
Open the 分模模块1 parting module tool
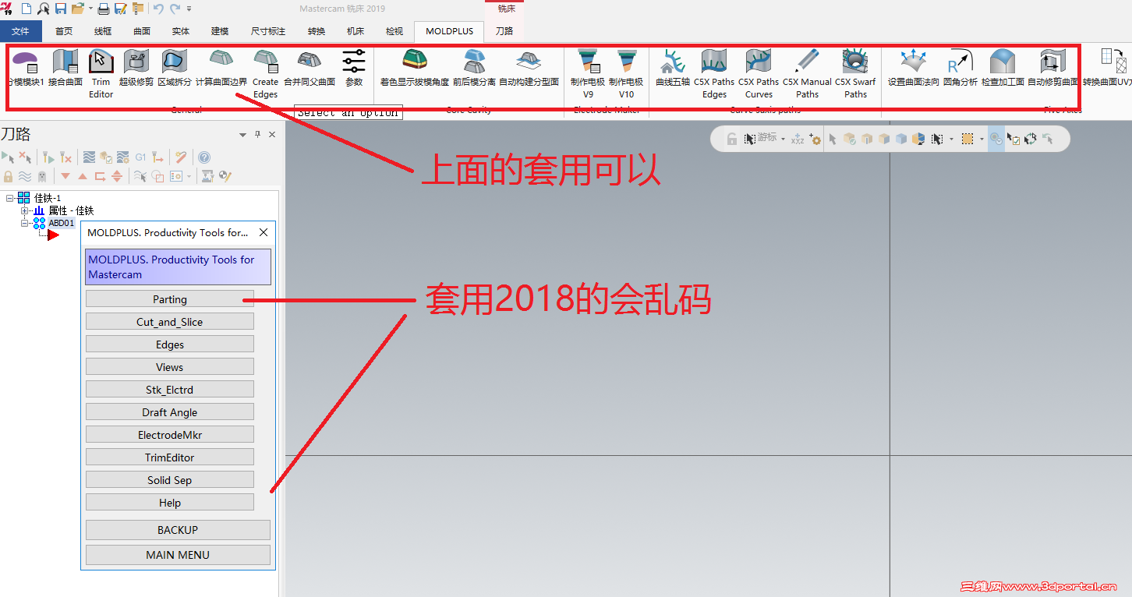click(25, 68)
